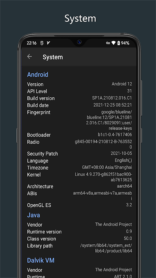This screenshot has height=278, width=156.
Task: Select the OpenGL ES value 3.2
Action: point(129,205)
